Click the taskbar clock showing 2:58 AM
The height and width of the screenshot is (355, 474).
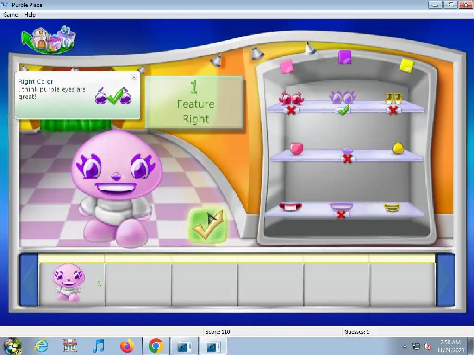coord(450,346)
